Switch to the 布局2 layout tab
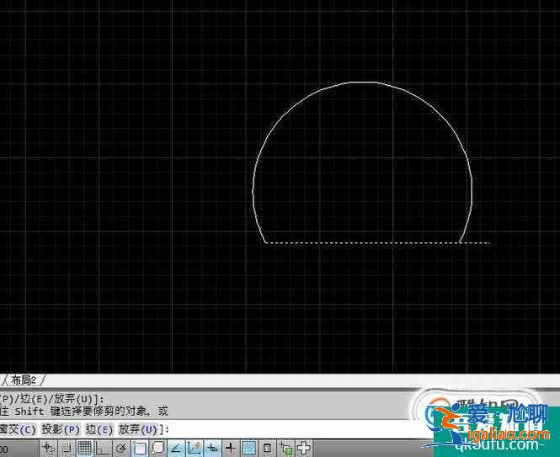The width and height of the screenshot is (560, 457). 24,380
